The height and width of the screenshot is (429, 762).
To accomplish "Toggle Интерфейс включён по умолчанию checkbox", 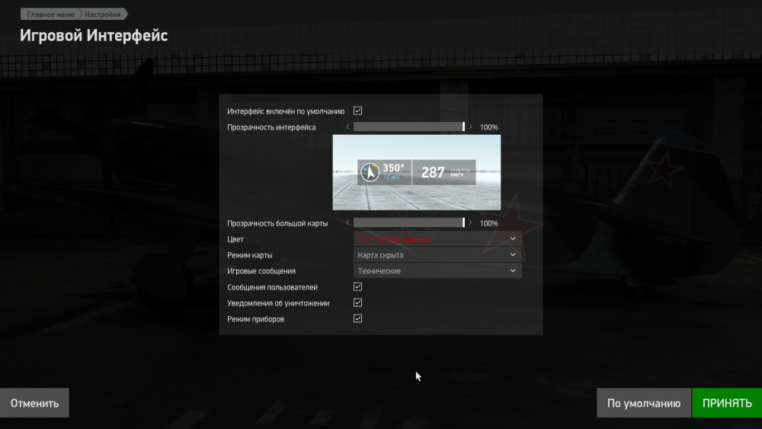I will pos(357,110).
